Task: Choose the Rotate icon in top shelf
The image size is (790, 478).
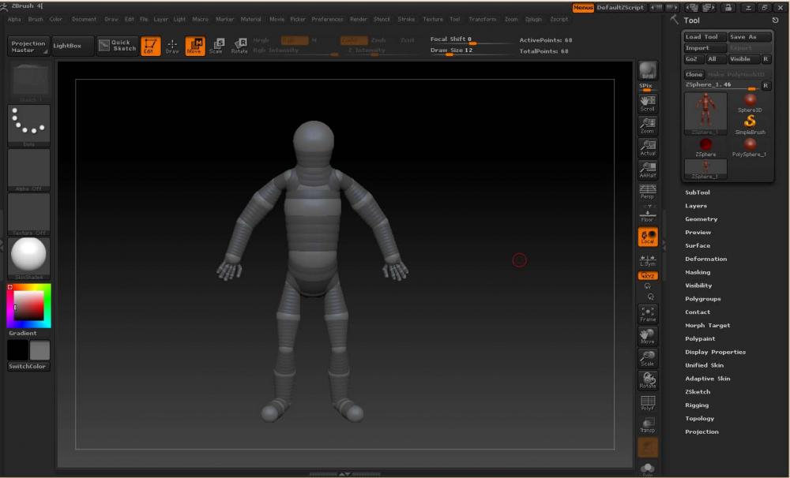Action: click(239, 47)
